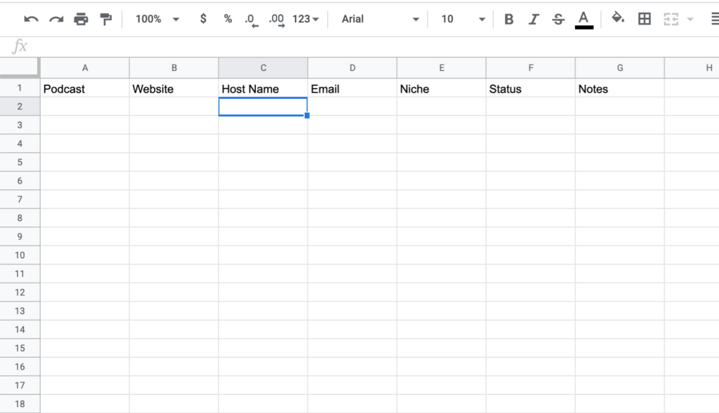Image resolution: width=719 pixels, height=413 pixels.
Task: Select column D header
Action: 352,68
